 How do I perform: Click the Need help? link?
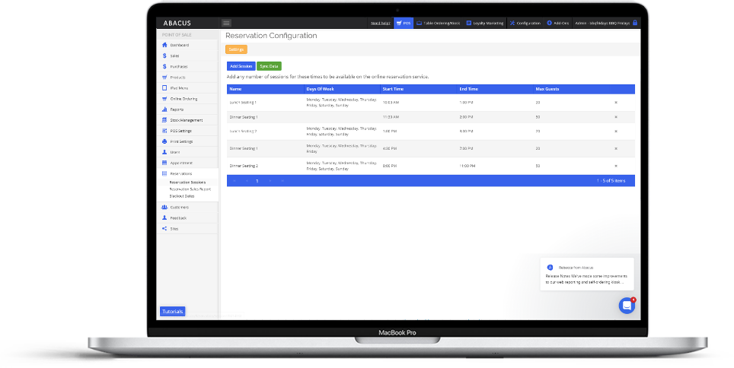click(379, 23)
